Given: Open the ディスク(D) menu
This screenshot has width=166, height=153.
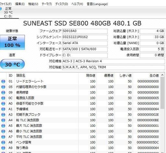Looking at the screenshot, I should pyautogui.click(x=62, y=4).
